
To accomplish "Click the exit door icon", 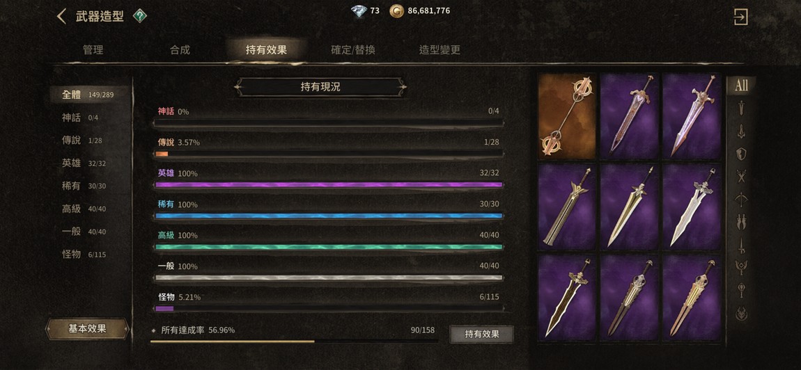I will point(740,17).
